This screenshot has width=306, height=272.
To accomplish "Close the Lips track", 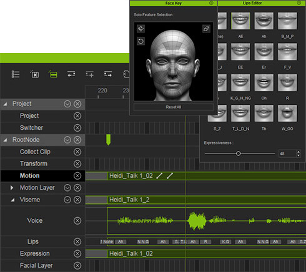I will (x=77, y=241).
